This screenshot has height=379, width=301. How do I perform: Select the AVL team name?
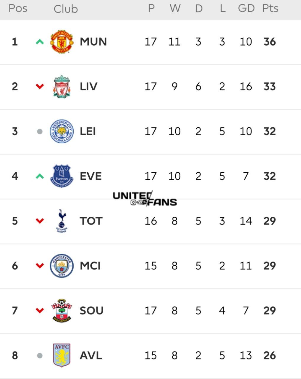click(91, 355)
